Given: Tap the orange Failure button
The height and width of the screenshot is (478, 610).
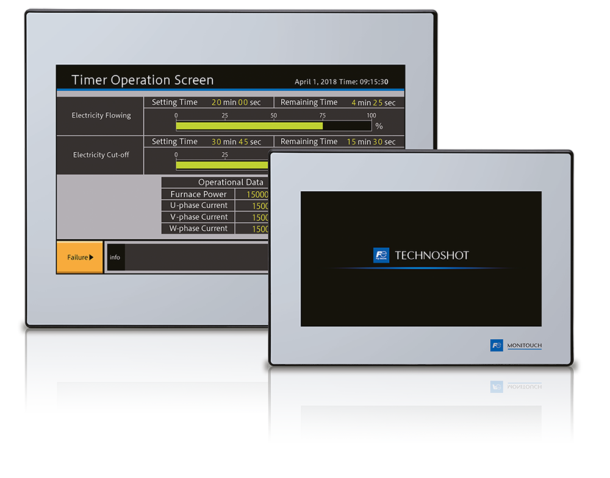Looking at the screenshot, I should pyautogui.click(x=80, y=257).
